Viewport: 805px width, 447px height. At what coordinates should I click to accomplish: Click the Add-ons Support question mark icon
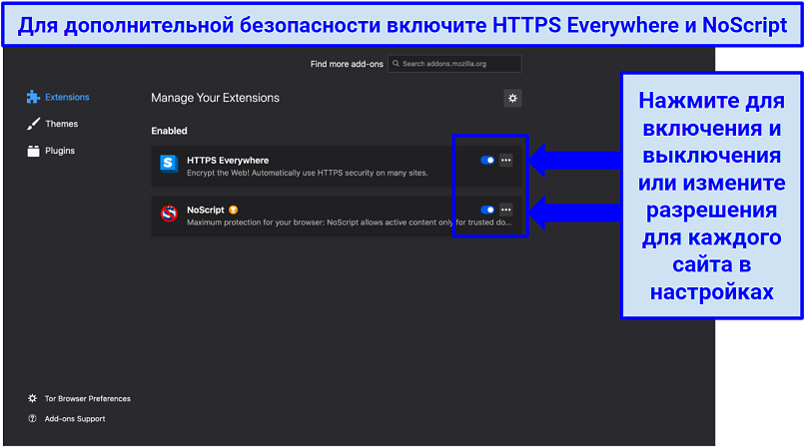[32, 418]
